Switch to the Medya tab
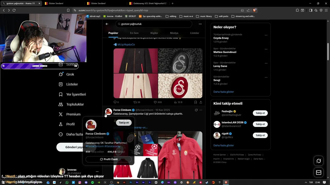 [174, 33]
